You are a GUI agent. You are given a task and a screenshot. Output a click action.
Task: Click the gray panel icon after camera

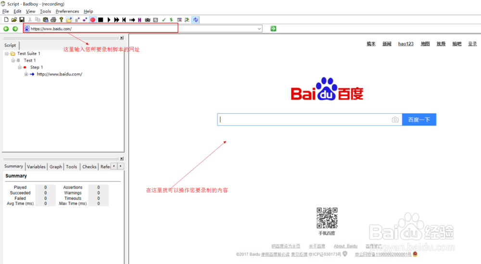click(155, 20)
